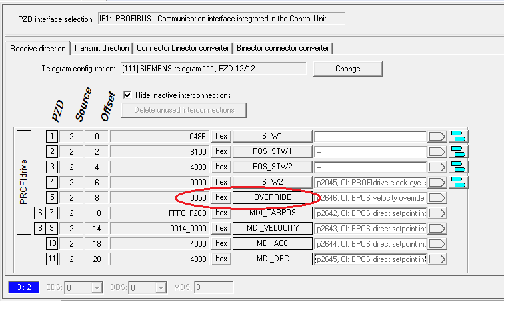Viewport: 512px width, 320px height.
Task: Click the POS_STW1 signal button
Action: pos(272,151)
